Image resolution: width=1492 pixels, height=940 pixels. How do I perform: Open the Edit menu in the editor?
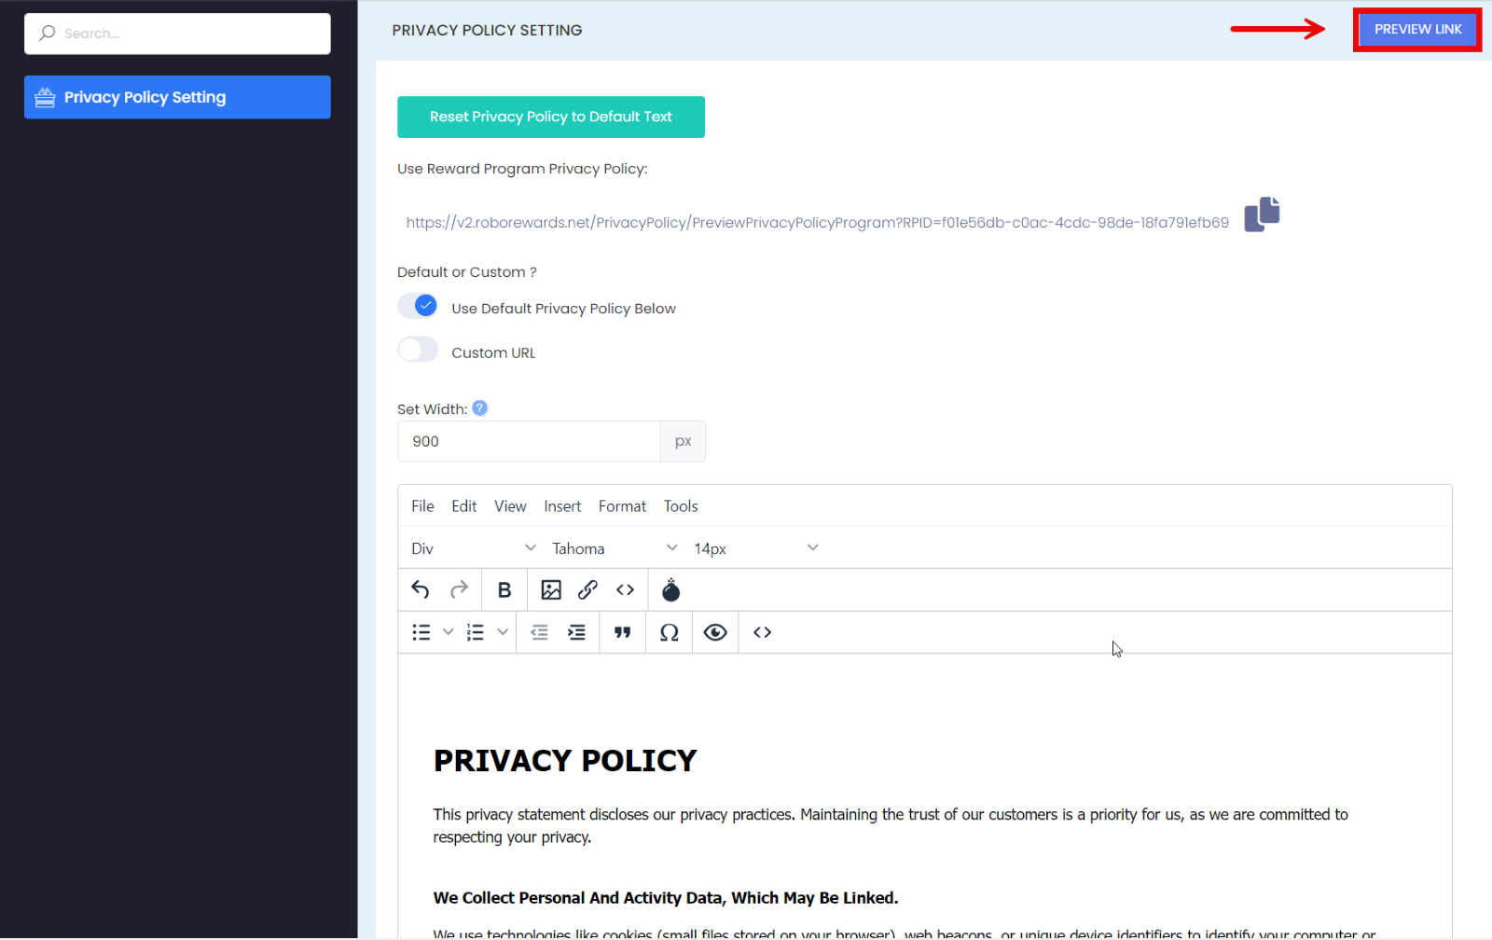click(x=464, y=506)
